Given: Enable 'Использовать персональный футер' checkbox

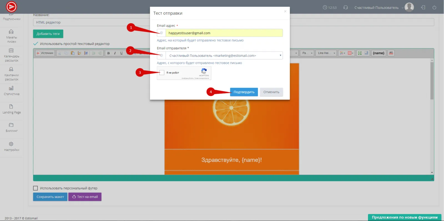Looking at the screenshot, I should point(36,188).
